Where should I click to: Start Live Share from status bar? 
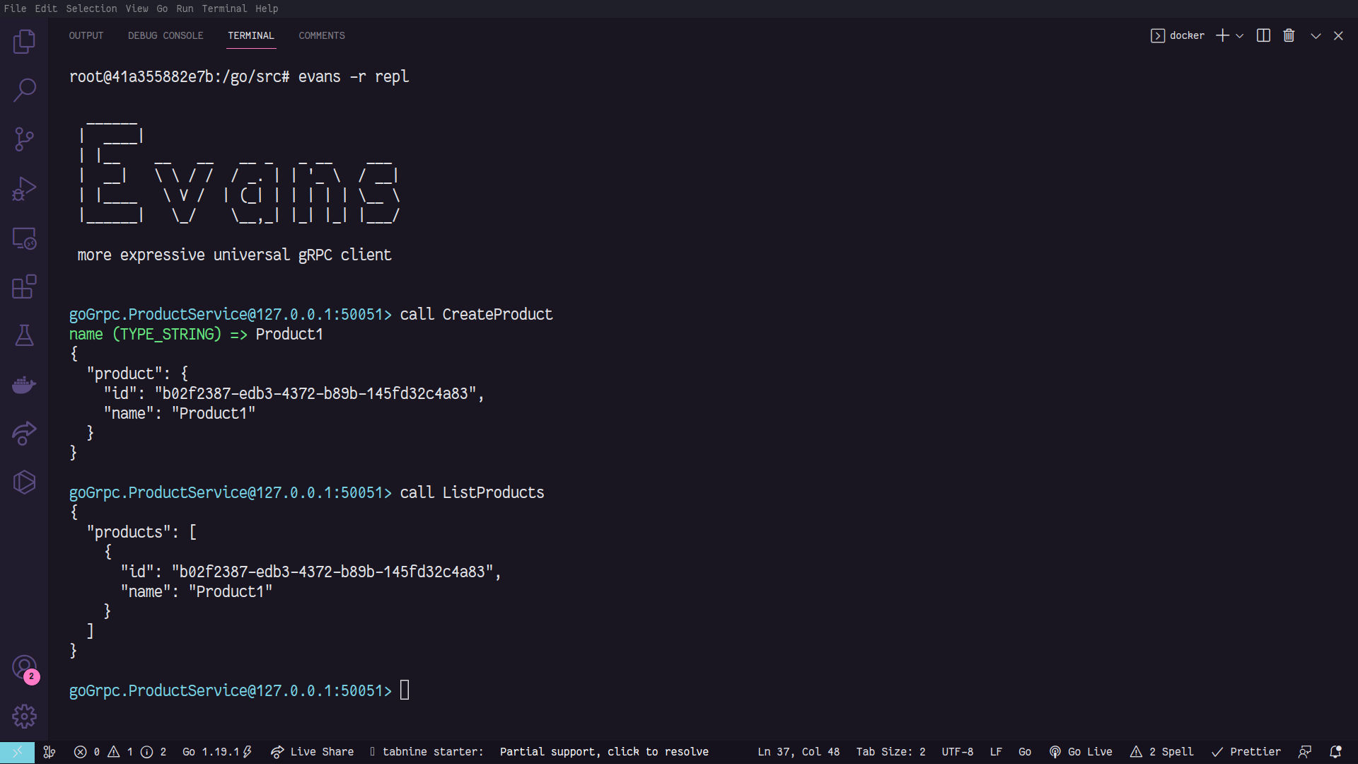point(312,752)
